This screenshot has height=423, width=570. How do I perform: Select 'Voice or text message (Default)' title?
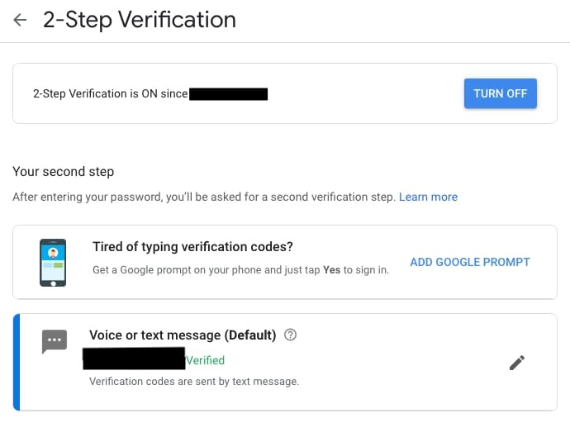point(182,335)
